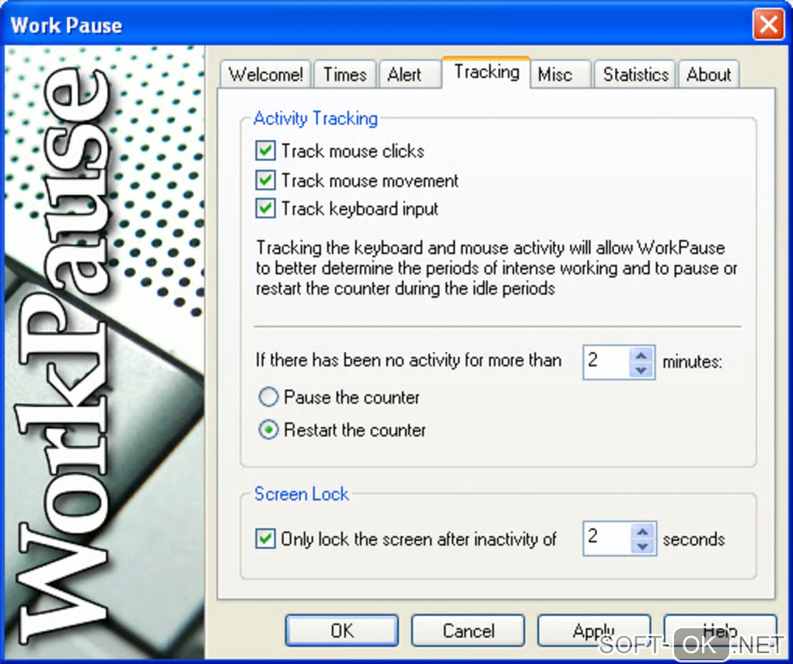Select Restart the counter option

click(x=268, y=430)
